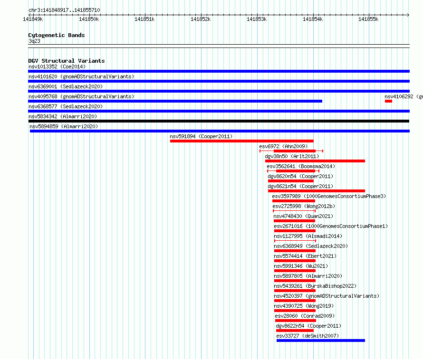Open the nsv5894859 (Almarri2020) label
This screenshot has width=423, height=359.
64,126
